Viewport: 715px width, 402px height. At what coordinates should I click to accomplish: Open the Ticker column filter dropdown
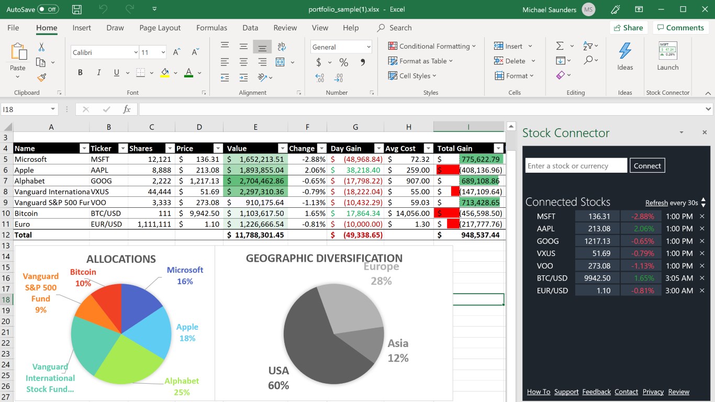(122, 149)
